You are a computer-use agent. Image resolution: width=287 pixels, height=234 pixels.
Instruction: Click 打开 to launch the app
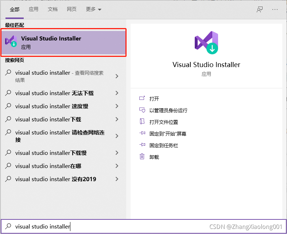pos(154,99)
